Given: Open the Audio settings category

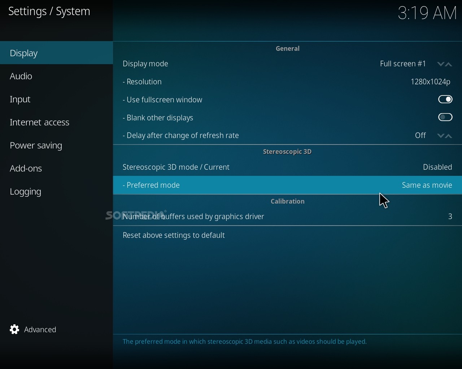Looking at the screenshot, I should 56,76.
